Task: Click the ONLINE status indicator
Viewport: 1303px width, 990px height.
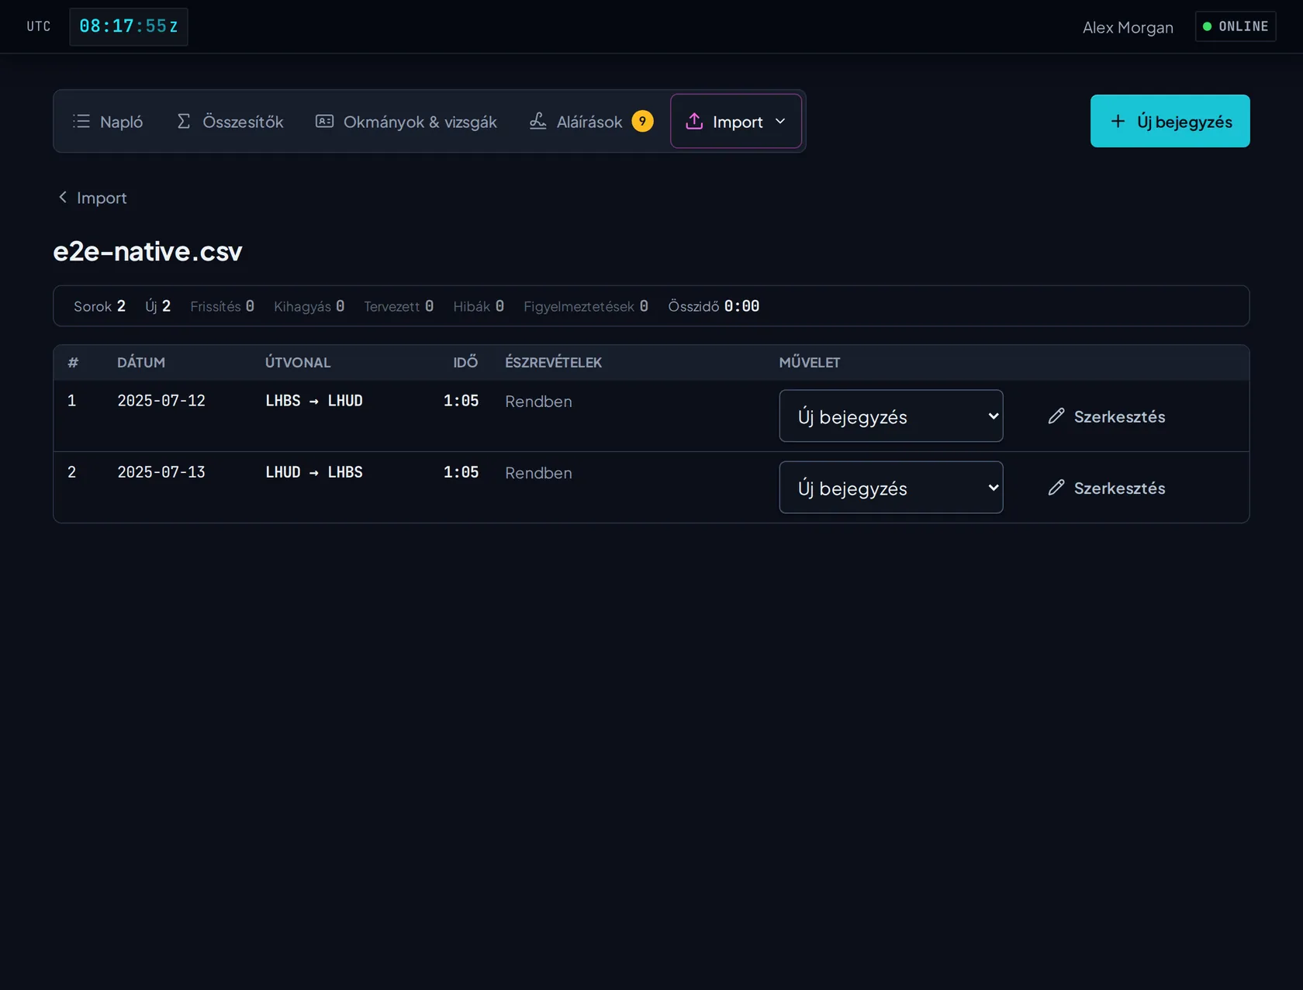Action: (x=1236, y=26)
